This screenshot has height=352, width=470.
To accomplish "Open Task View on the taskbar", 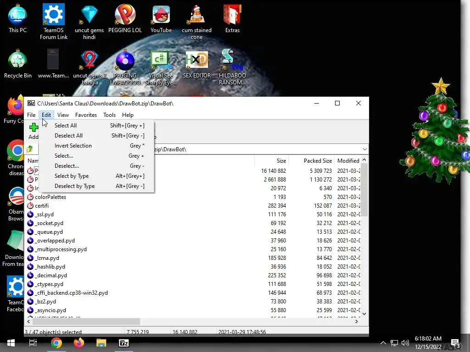I will coord(33,343).
